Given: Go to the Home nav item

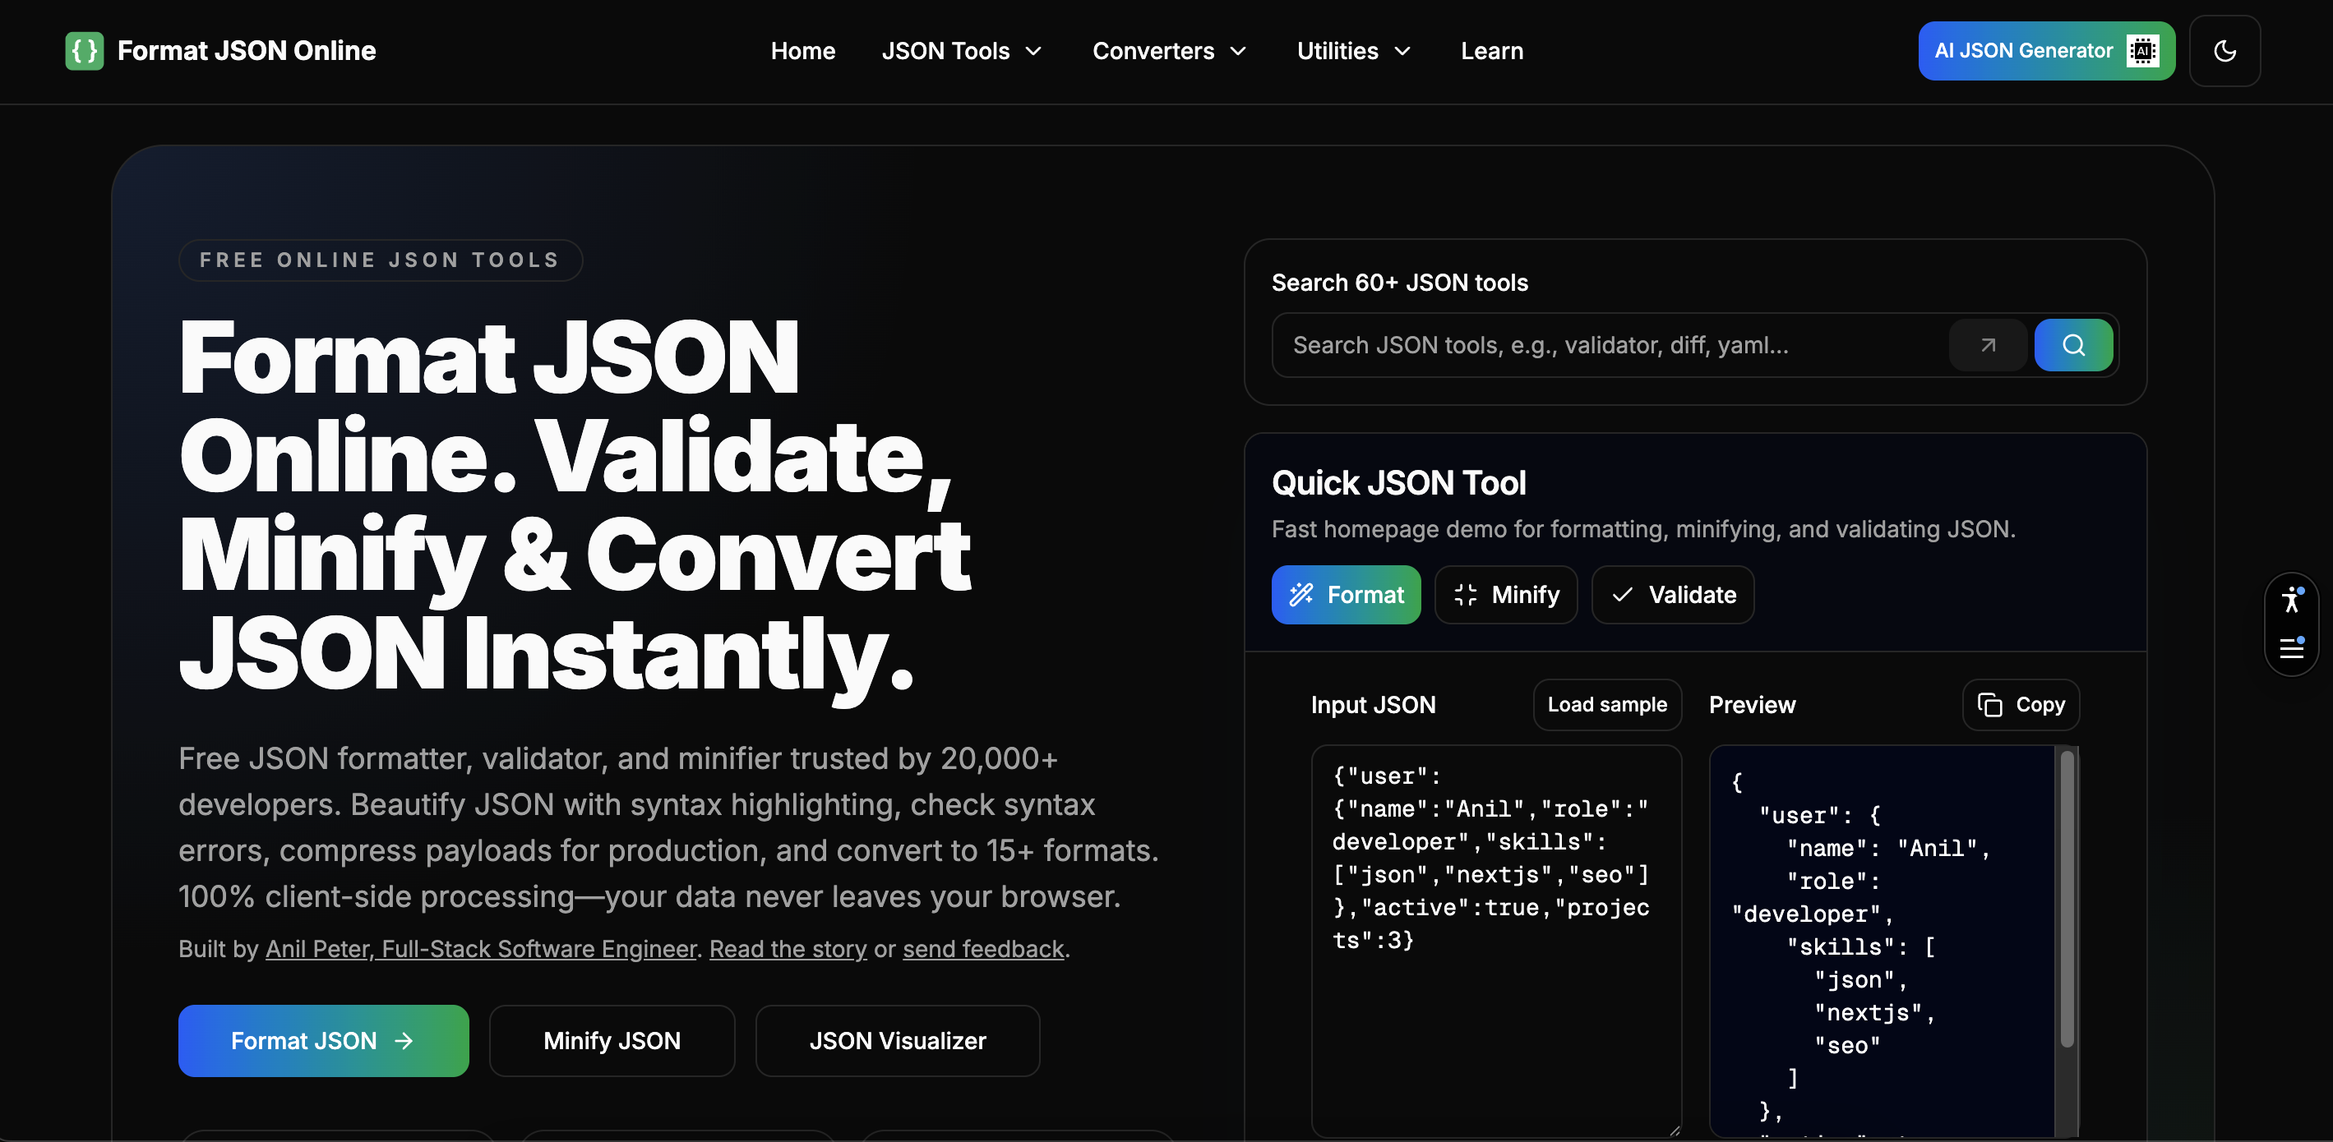Looking at the screenshot, I should click(802, 51).
